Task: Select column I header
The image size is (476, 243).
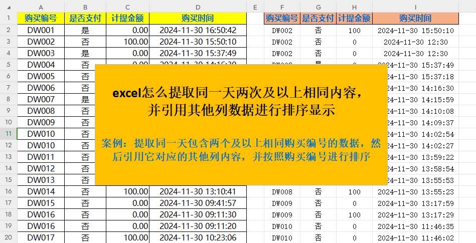Action: click(x=416, y=8)
